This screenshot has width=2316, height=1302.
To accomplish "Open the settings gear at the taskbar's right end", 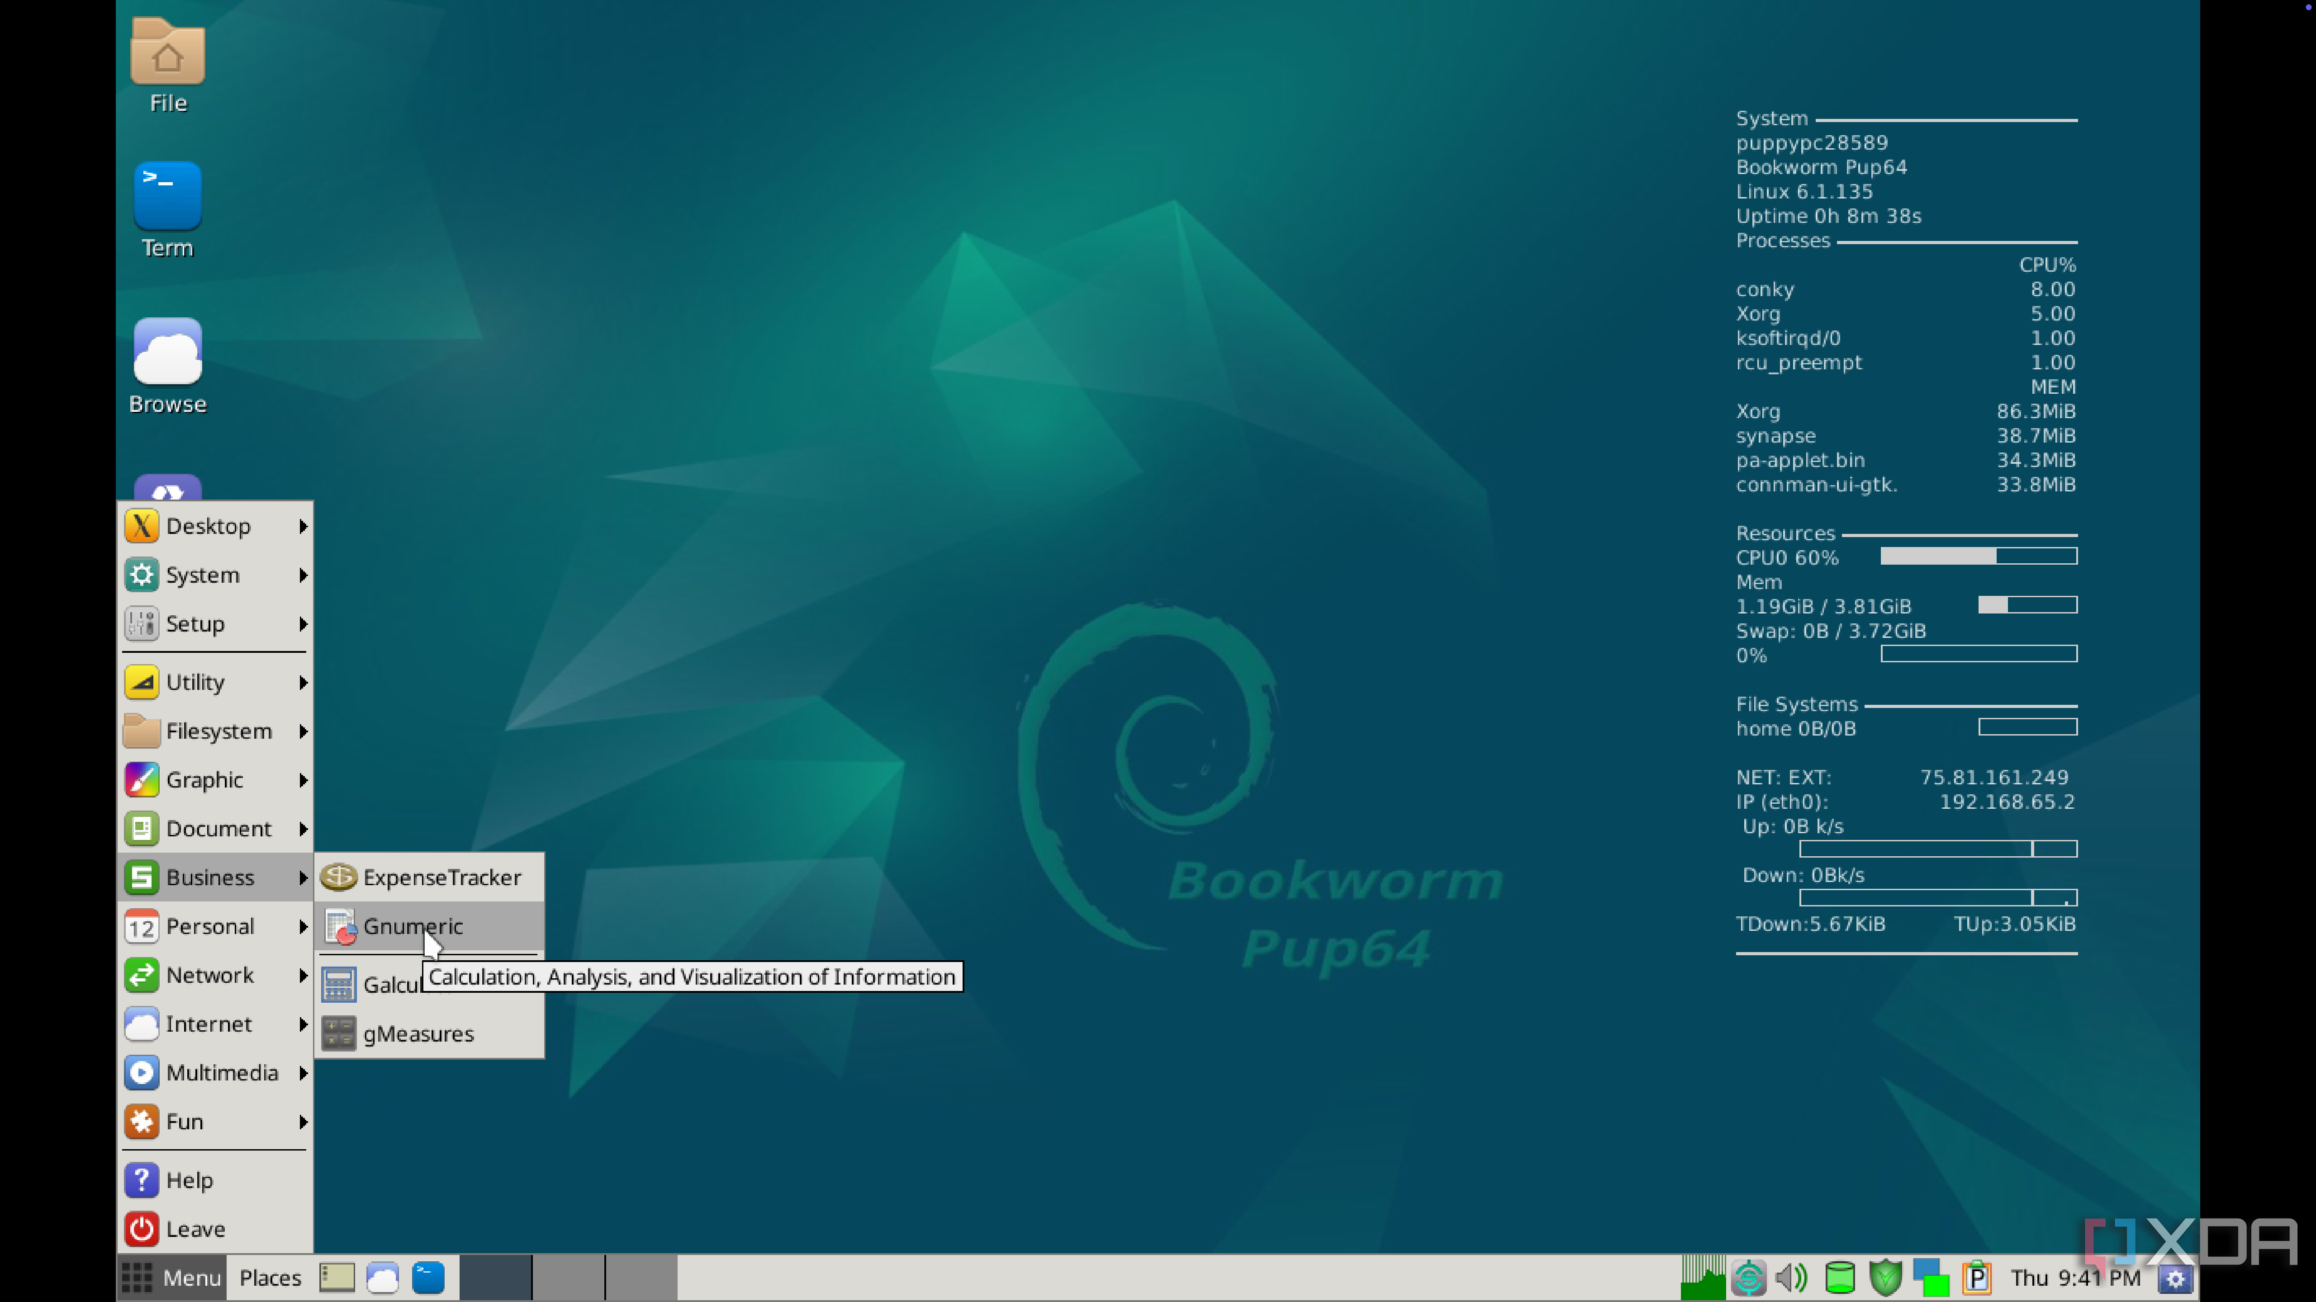I will coord(2175,1278).
